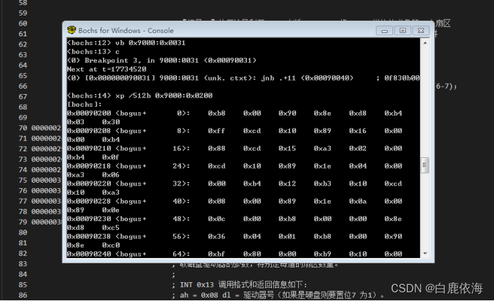The image size is (494, 301).
Task: Click the address 0x00090230 in console
Action: [x=89, y=219]
